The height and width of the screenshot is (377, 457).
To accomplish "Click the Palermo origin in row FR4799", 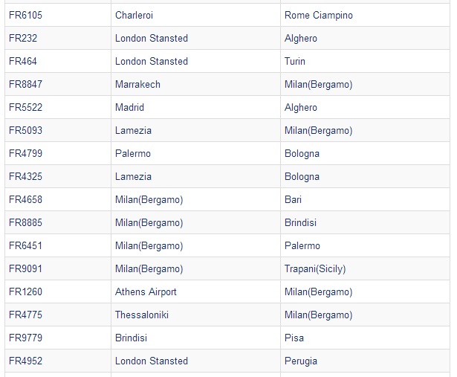I will pyautogui.click(x=133, y=154).
